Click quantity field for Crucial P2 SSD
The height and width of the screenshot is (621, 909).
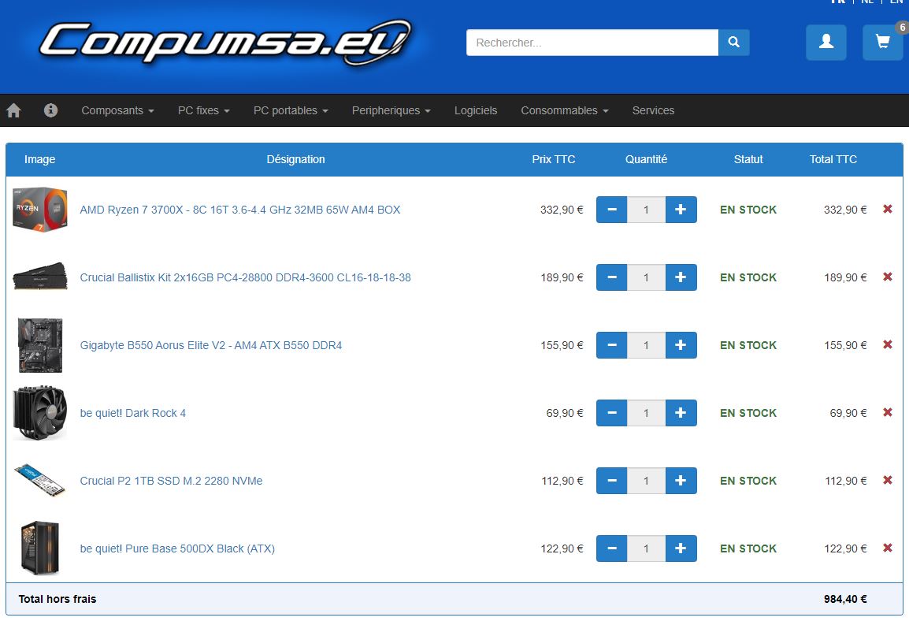[647, 482]
